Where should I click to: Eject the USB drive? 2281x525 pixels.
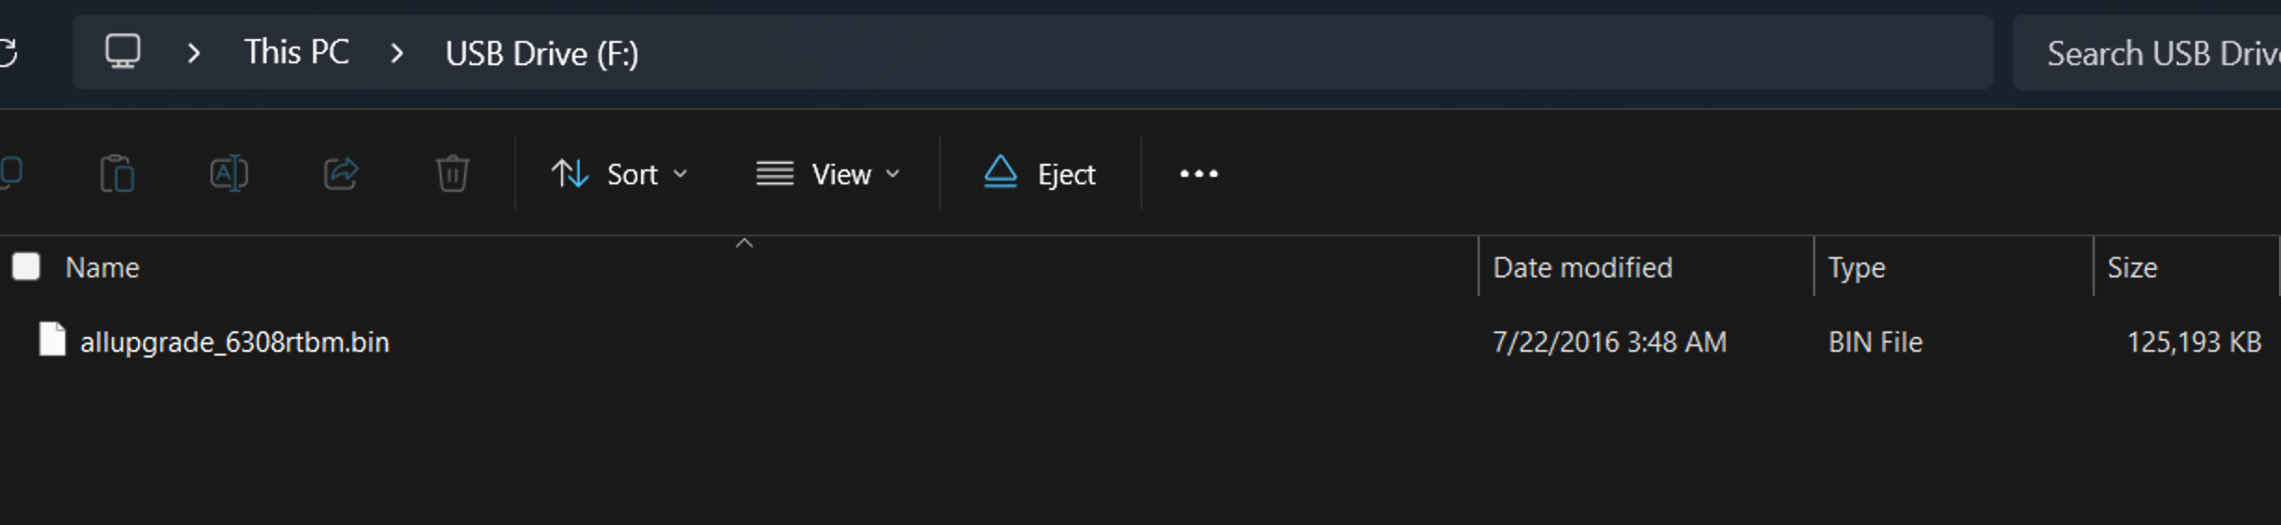click(x=1040, y=174)
